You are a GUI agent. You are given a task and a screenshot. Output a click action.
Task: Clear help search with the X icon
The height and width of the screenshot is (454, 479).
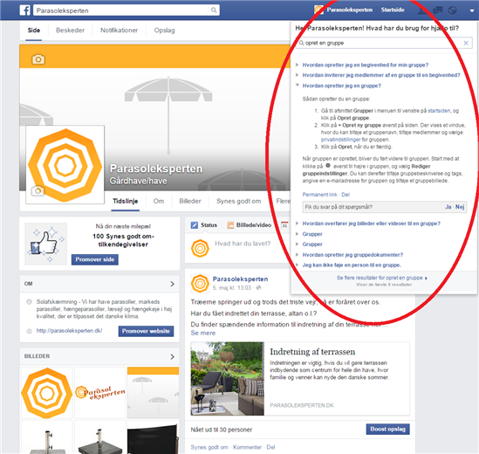coord(466,43)
